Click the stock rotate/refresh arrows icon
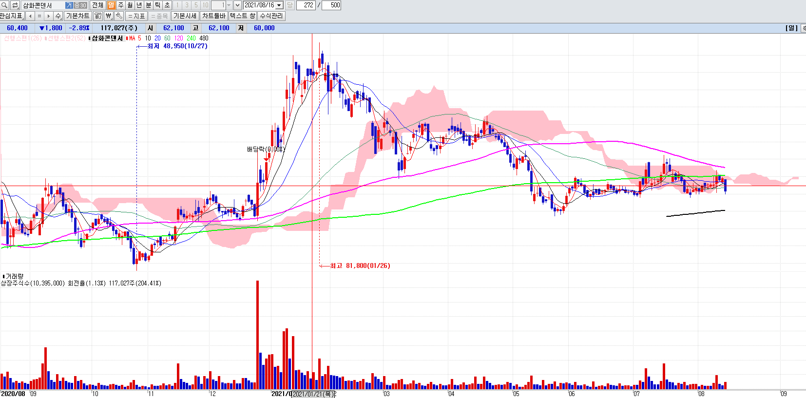The image size is (806, 398). 15,5
